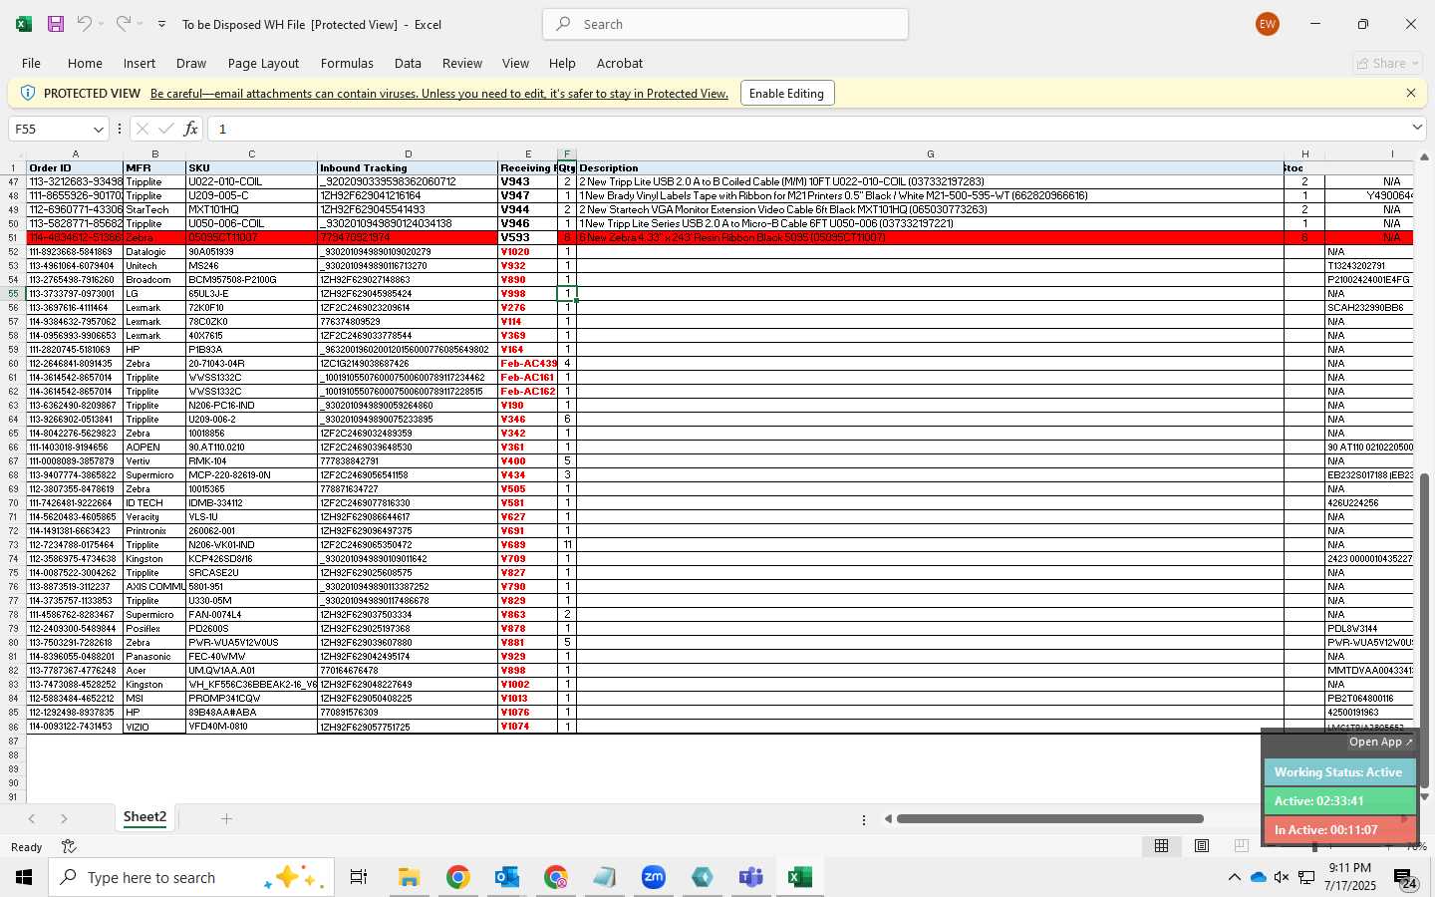The height and width of the screenshot is (897, 1435).
Task: Select row 51 header number
Action: [x=13, y=237]
